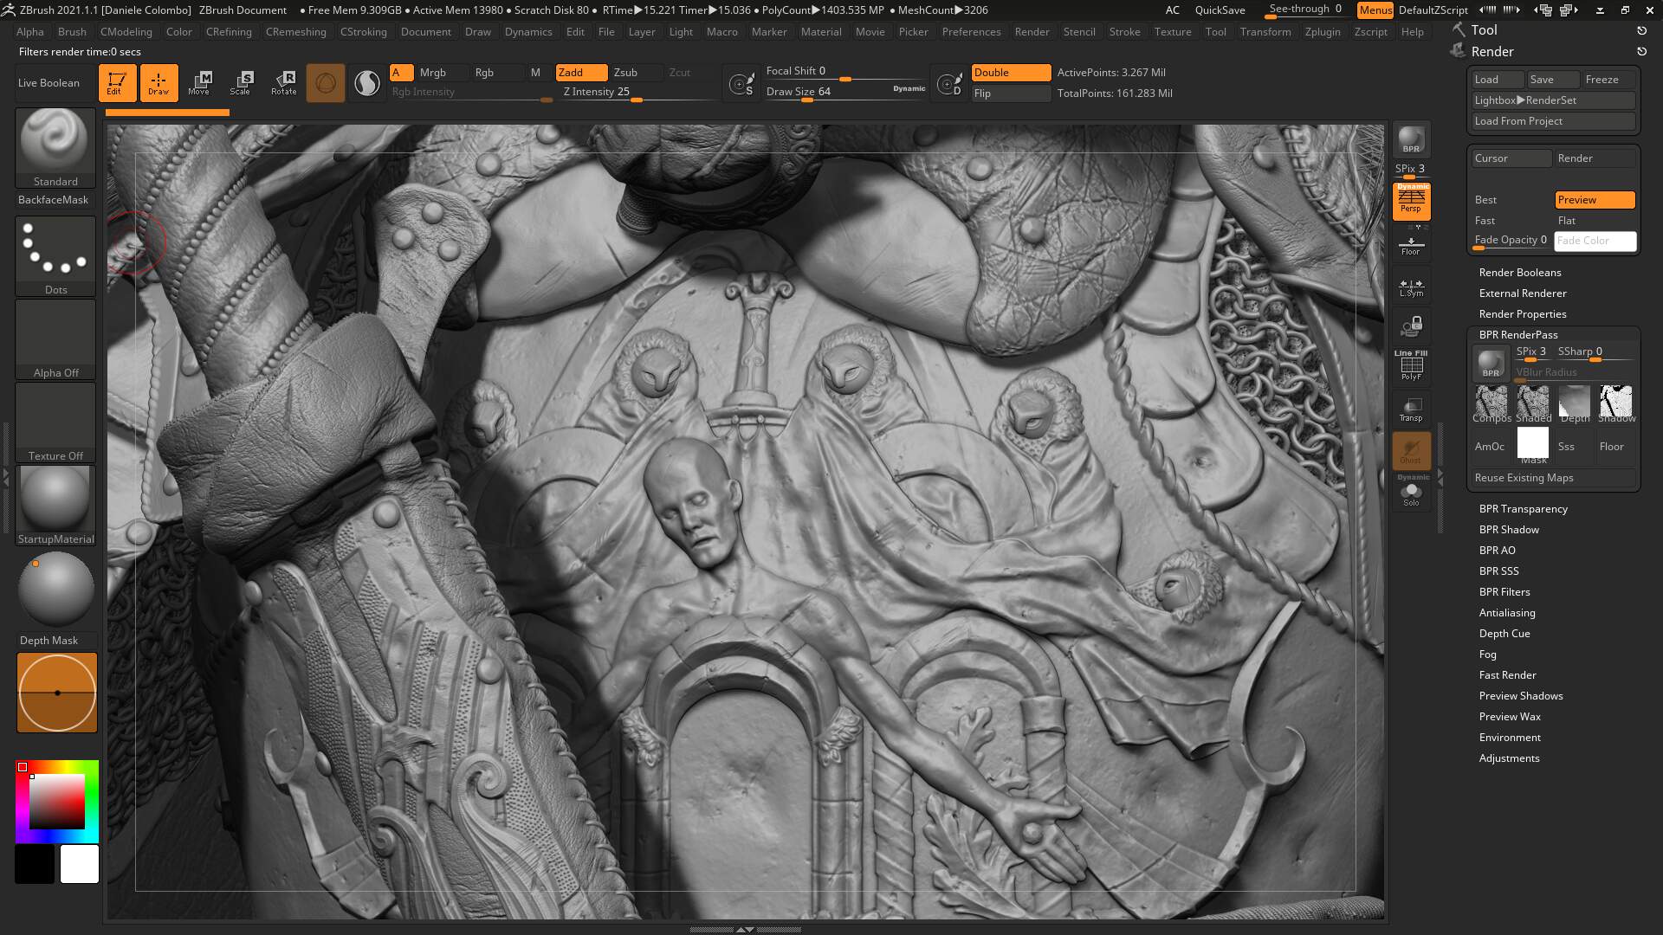Click Load From Project button
1663x935 pixels.
1554,121
